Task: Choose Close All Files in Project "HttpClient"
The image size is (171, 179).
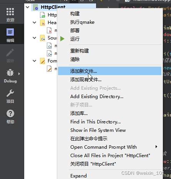Action: (x=110, y=156)
